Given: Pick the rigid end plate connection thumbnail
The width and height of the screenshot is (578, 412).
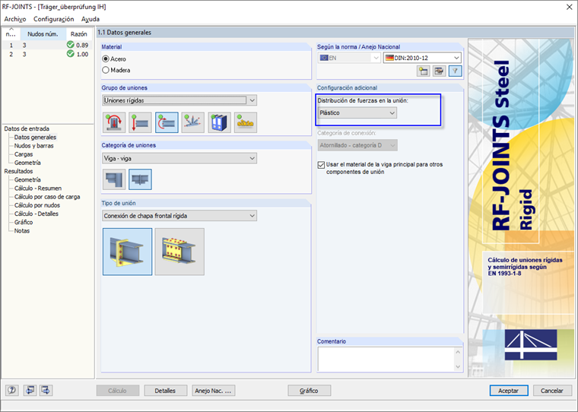Looking at the screenshot, I should (x=128, y=252).
